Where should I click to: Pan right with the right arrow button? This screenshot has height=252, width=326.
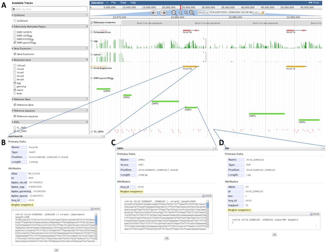coord(163,13)
